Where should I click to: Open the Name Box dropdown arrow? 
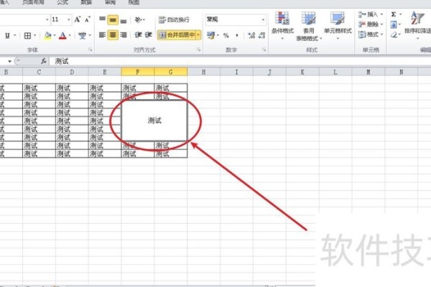9,61
